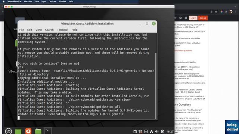The image size is (239, 134).
Task: Click the colorful extension icon next to the star
Action: pos(222,12)
